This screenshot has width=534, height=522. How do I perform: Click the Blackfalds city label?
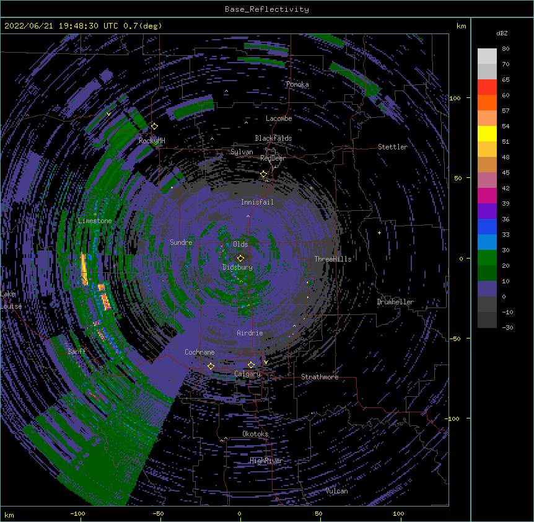coord(273,138)
